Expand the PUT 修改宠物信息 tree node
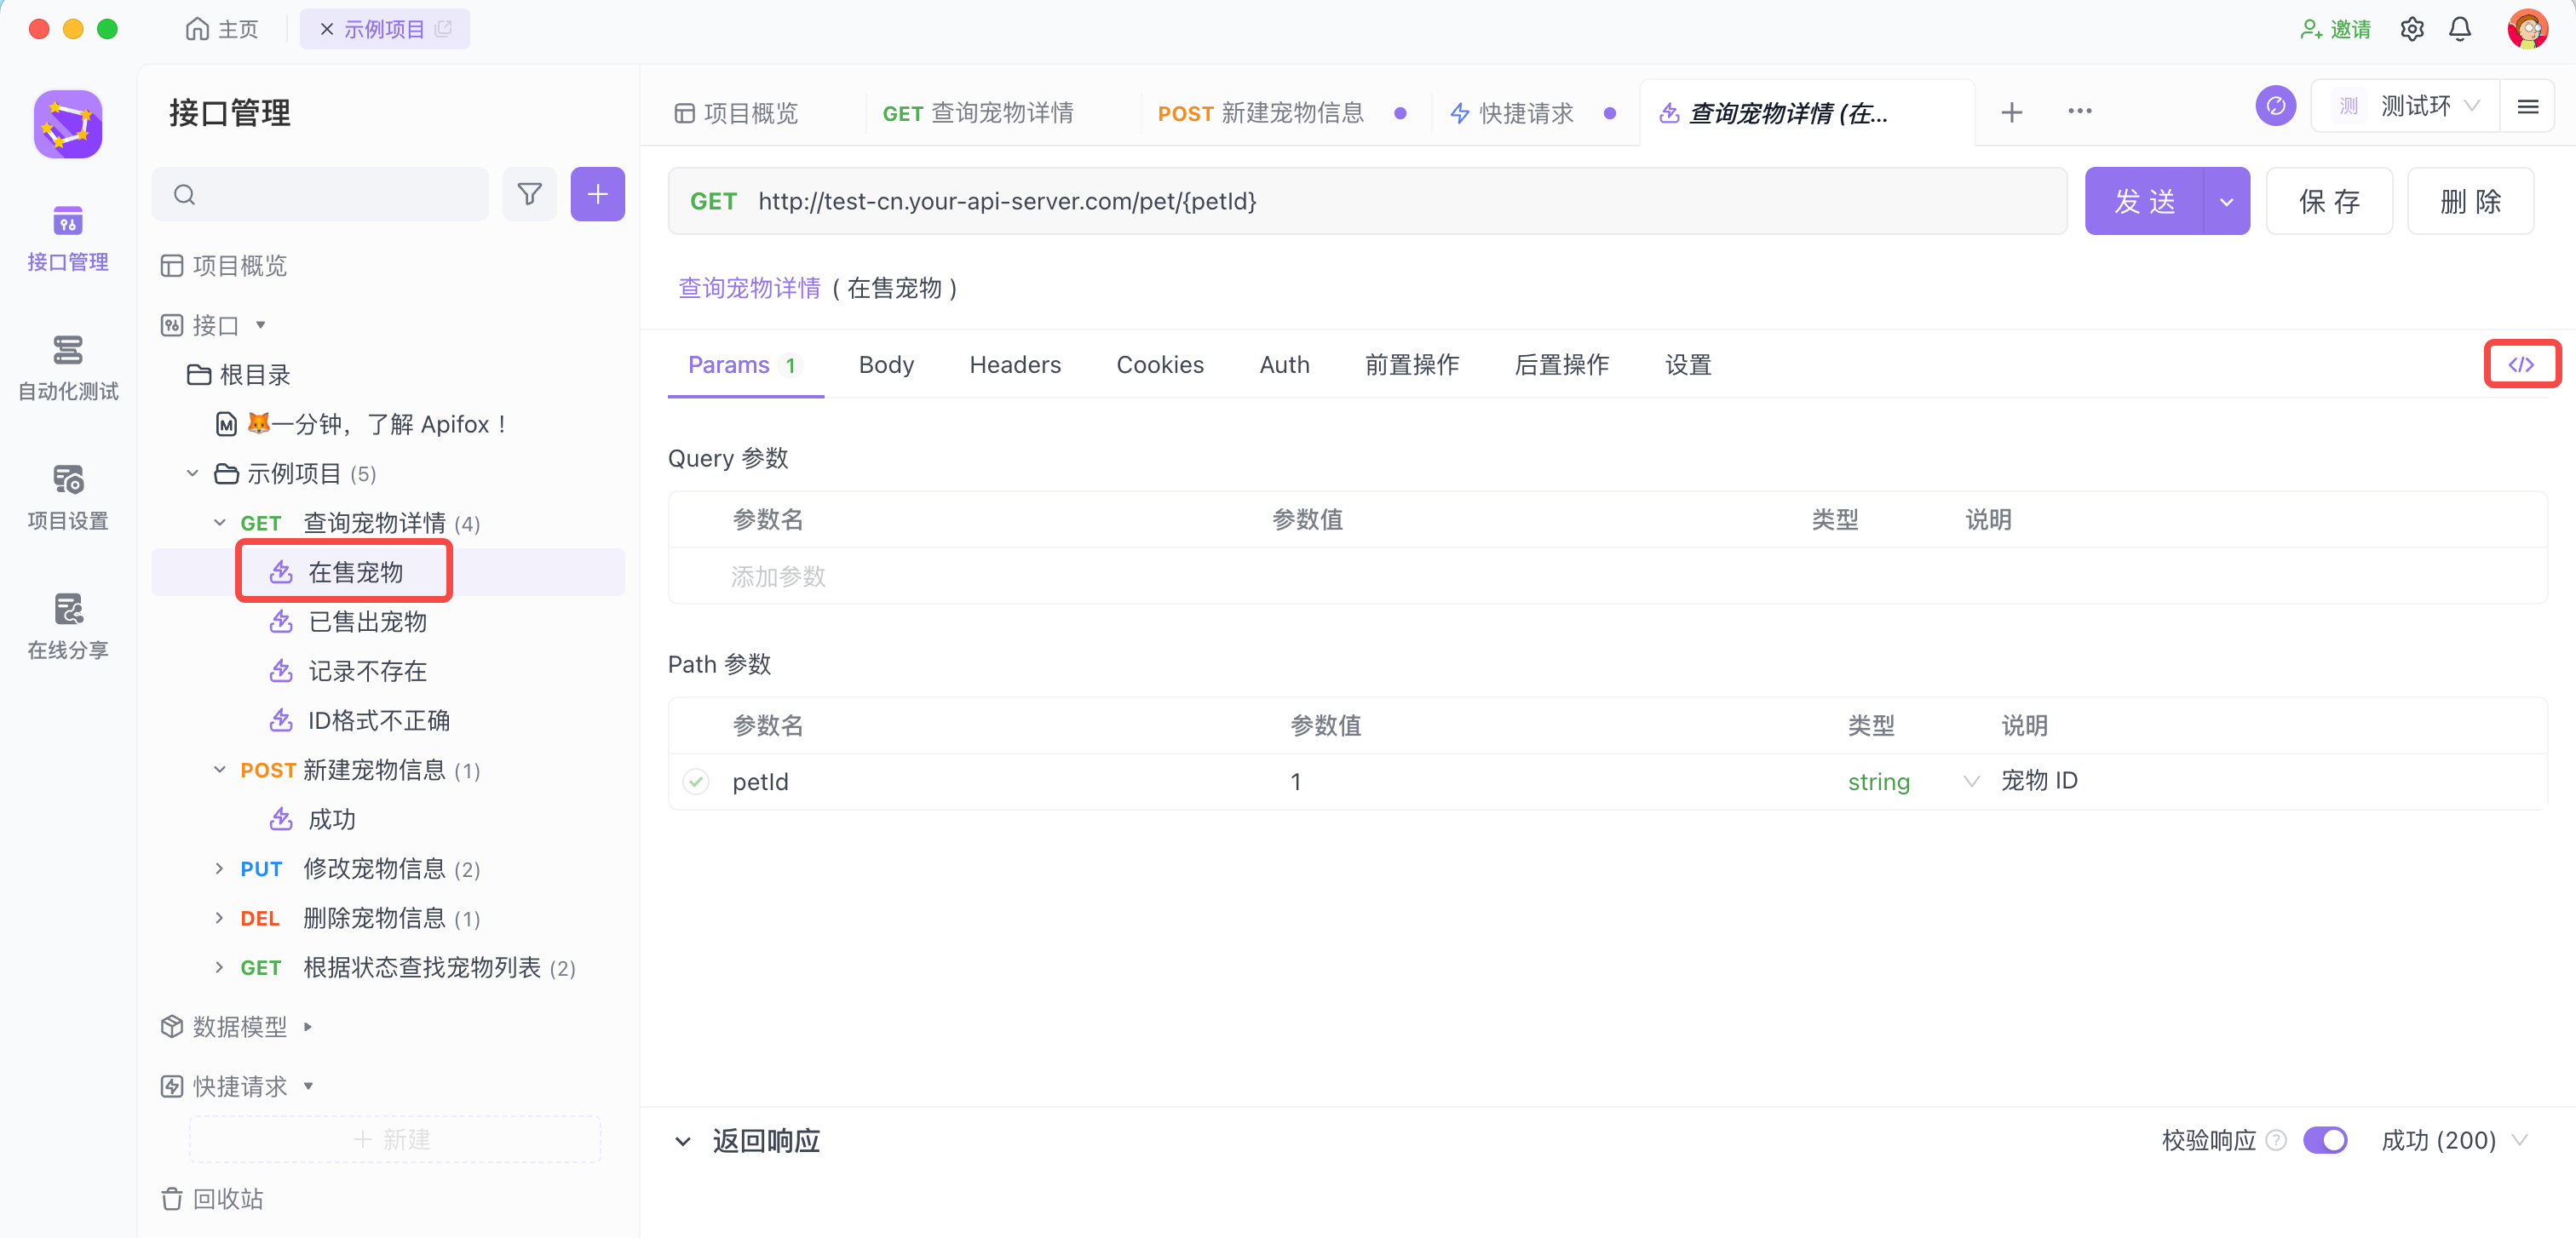 (x=219, y=868)
